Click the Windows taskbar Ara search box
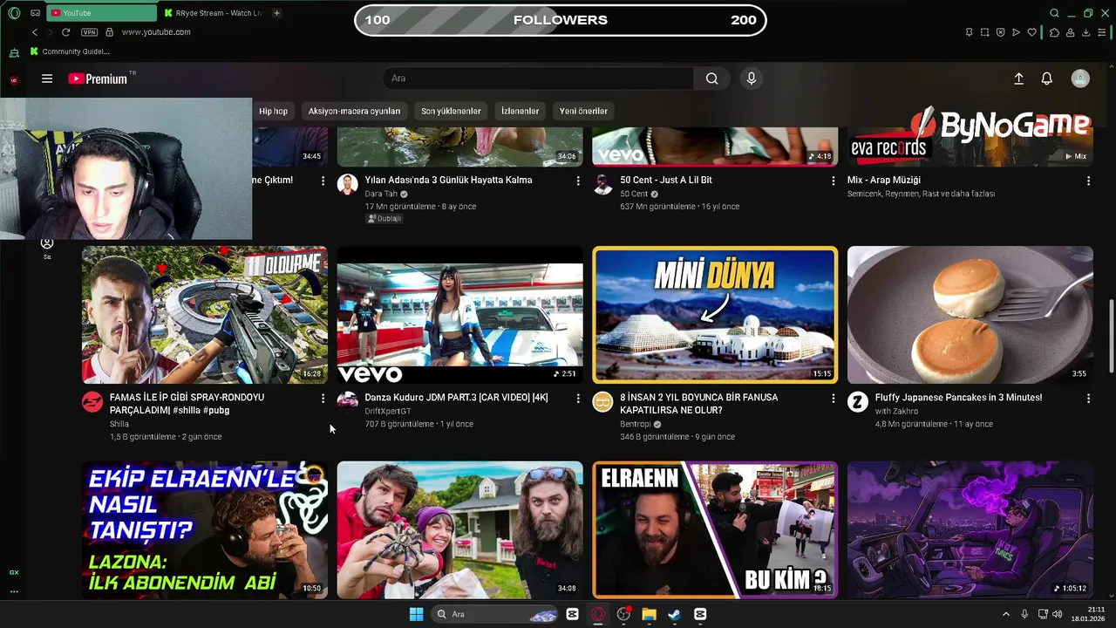The height and width of the screenshot is (628, 1116). (x=494, y=614)
